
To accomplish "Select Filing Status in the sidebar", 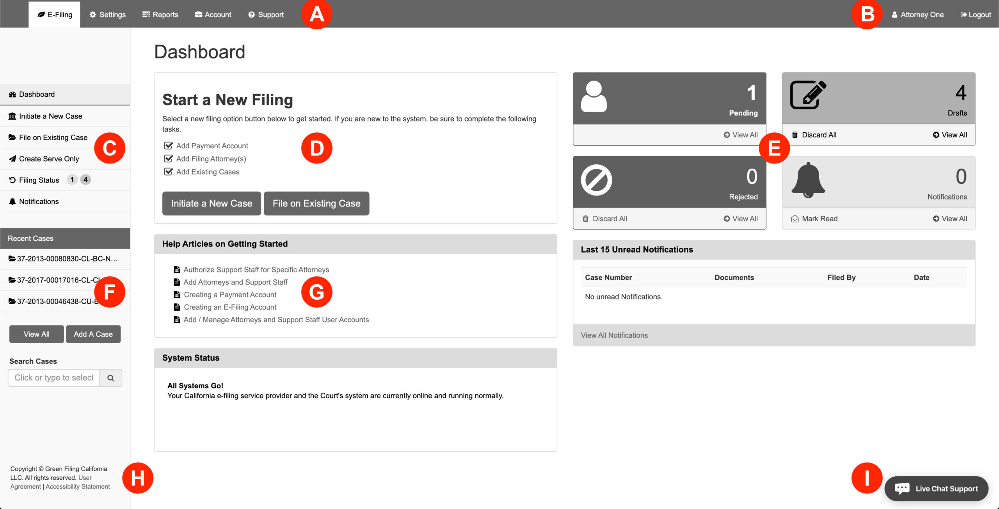I will 39,180.
